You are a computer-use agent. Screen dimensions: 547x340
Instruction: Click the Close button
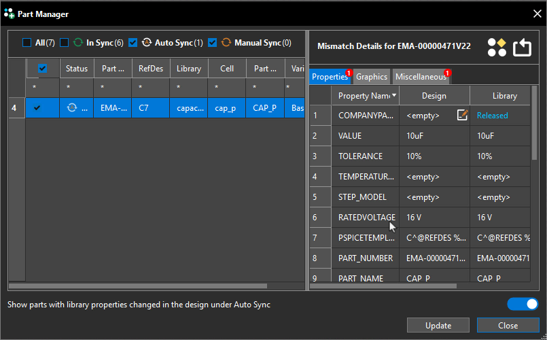click(508, 325)
